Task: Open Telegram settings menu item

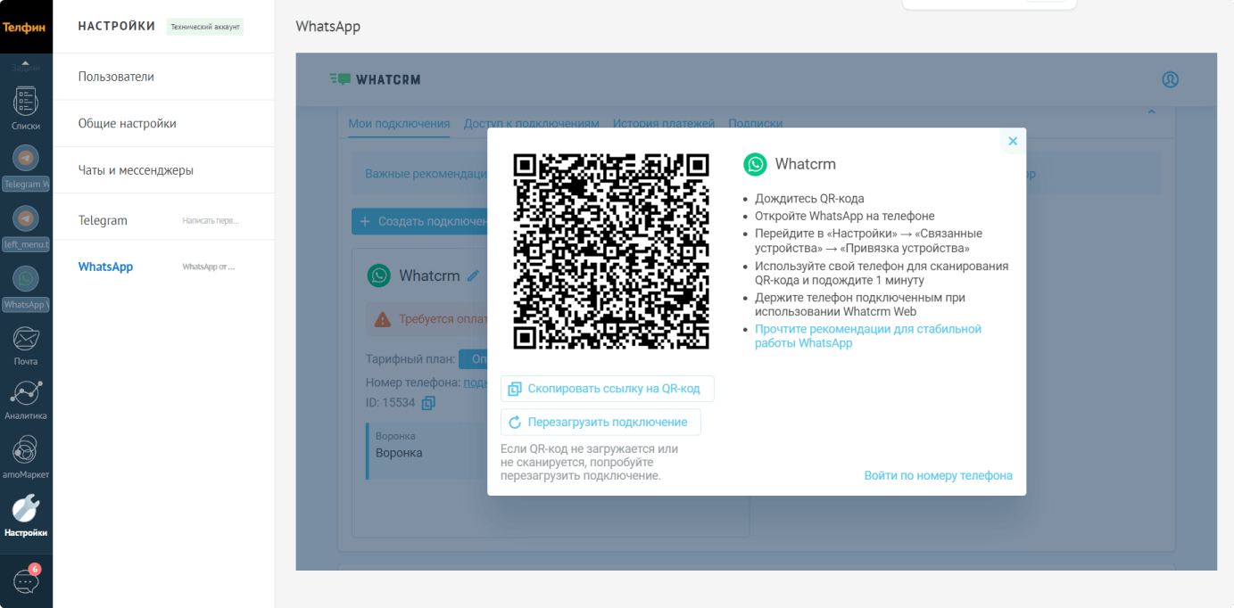Action: 163,220
